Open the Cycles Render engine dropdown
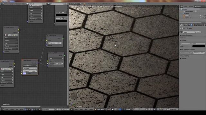Viewport: 206px width, 115px height. pos(75,4)
